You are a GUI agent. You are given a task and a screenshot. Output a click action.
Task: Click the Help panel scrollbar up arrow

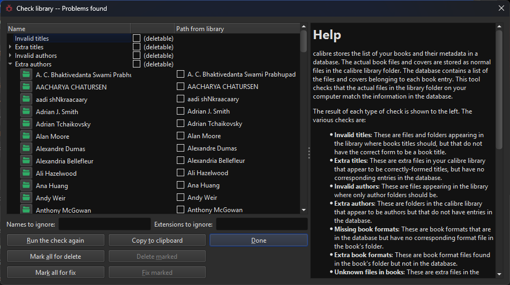point(499,26)
